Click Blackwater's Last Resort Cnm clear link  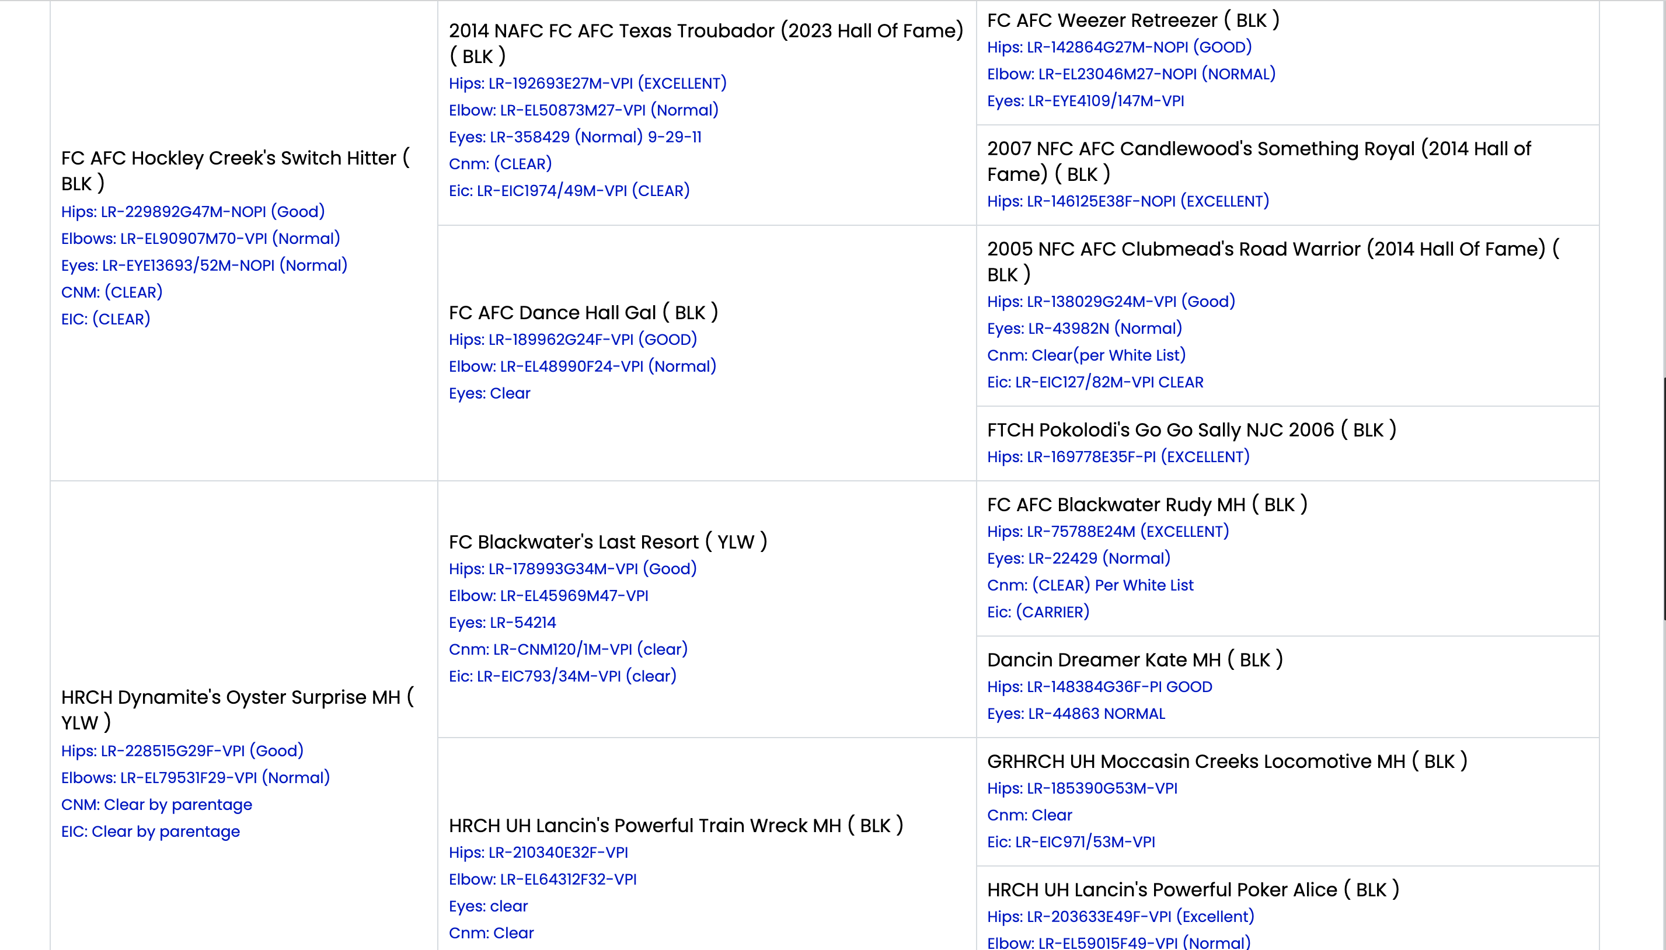[x=568, y=649]
